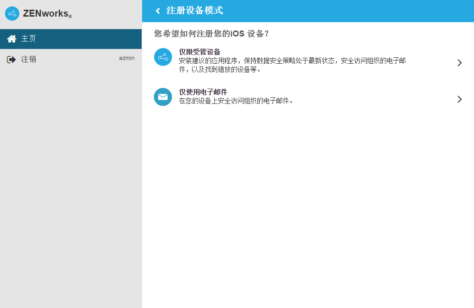Click the question 您希望如何注册您的iOS 设备?
The height and width of the screenshot is (308, 474).
click(x=211, y=34)
